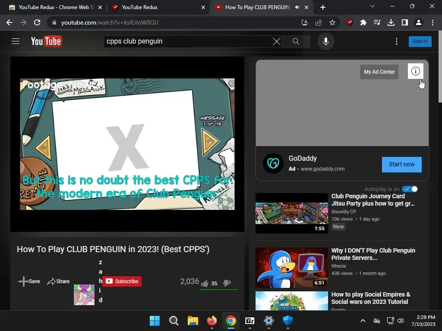Share this video
This screenshot has height=331, width=442.
click(x=58, y=281)
